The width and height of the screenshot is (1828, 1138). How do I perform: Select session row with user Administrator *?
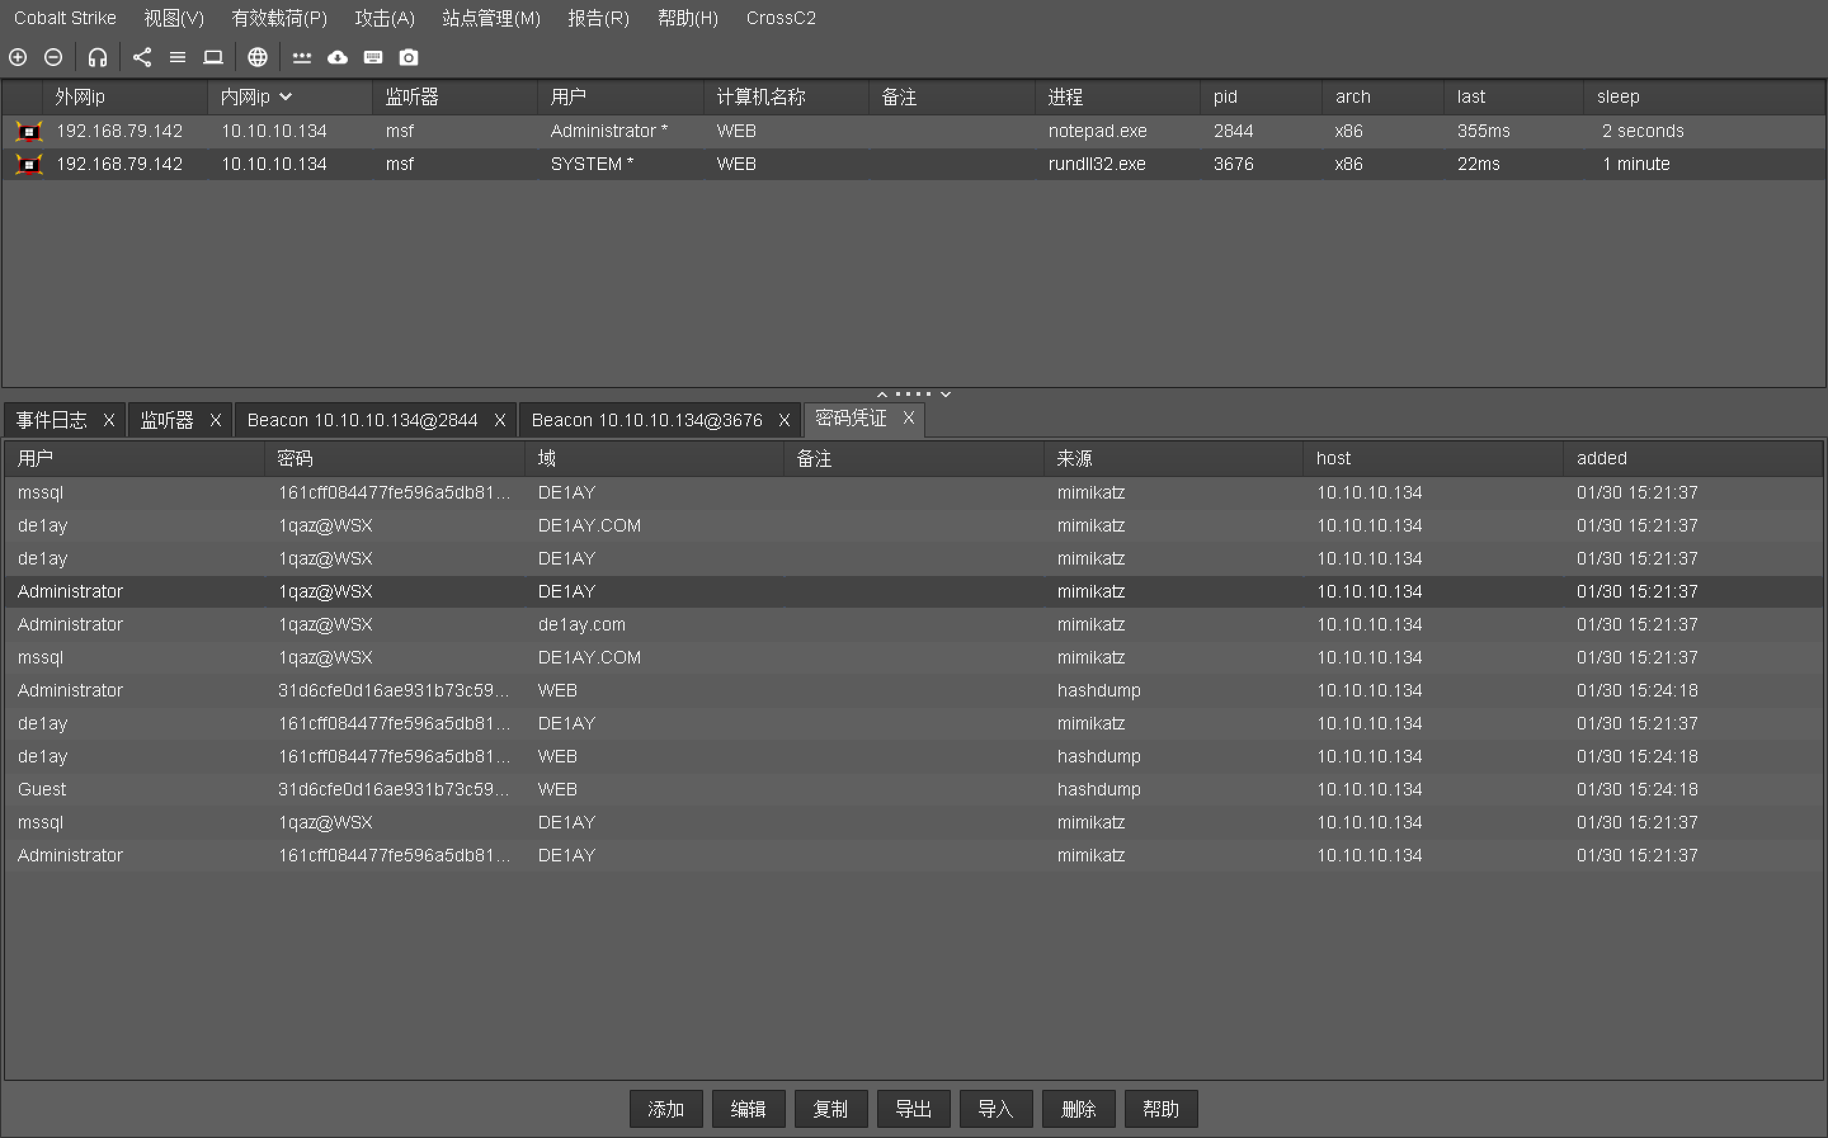point(913,131)
